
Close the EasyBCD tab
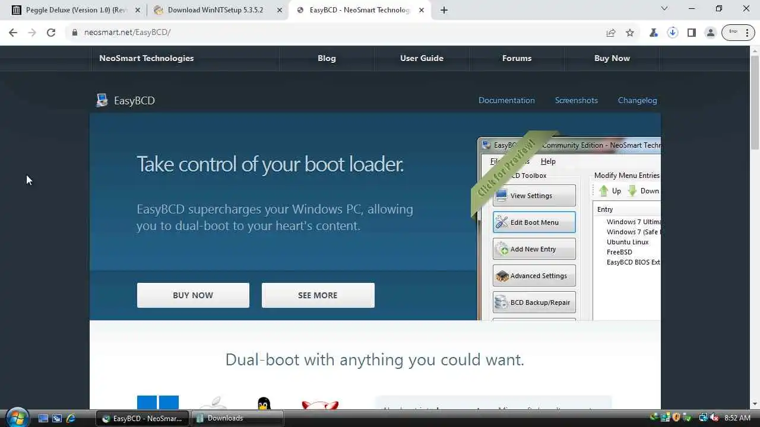[x=422, y=10]
